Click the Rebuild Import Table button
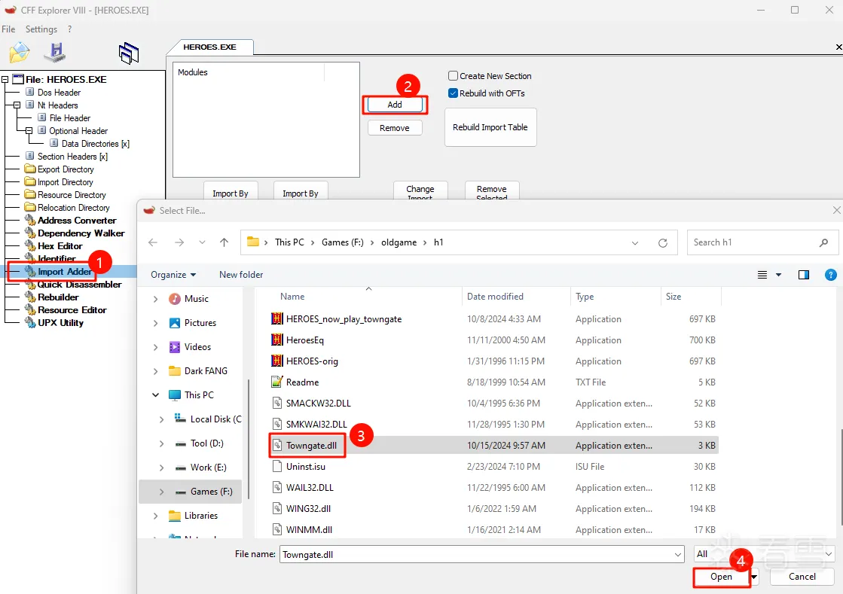Screen dimensions: 843x594 [x=490, y=127]
